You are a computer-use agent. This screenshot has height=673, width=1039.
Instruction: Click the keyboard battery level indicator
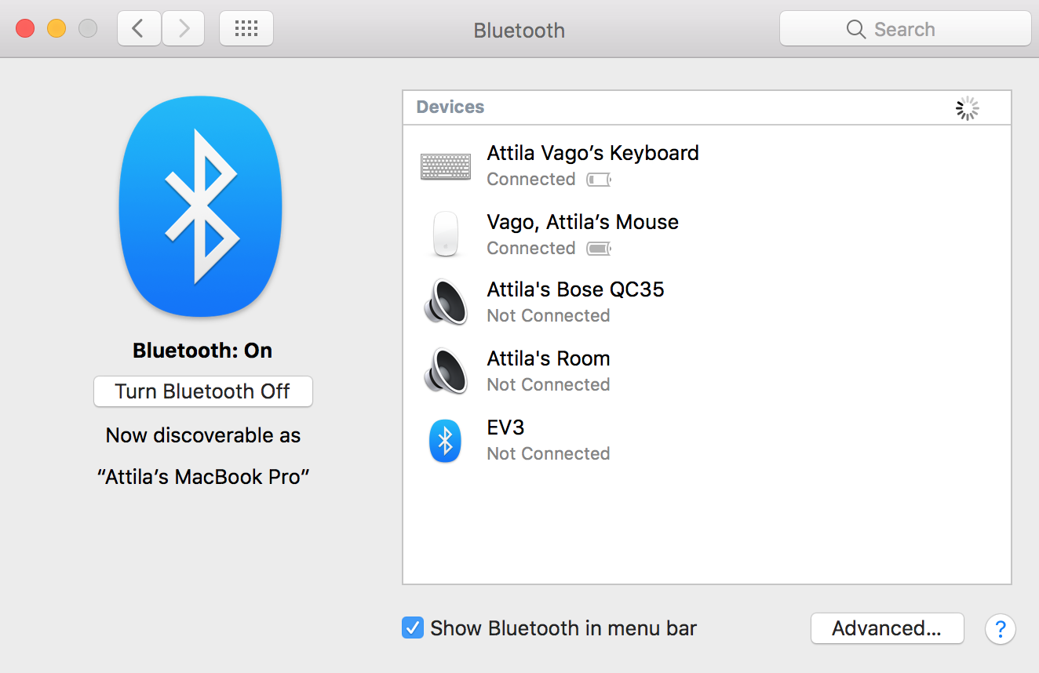599,180
